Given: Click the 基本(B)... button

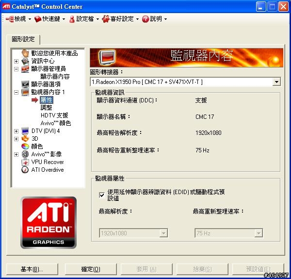Looking at the screenshot, I should tap(32, 269).
